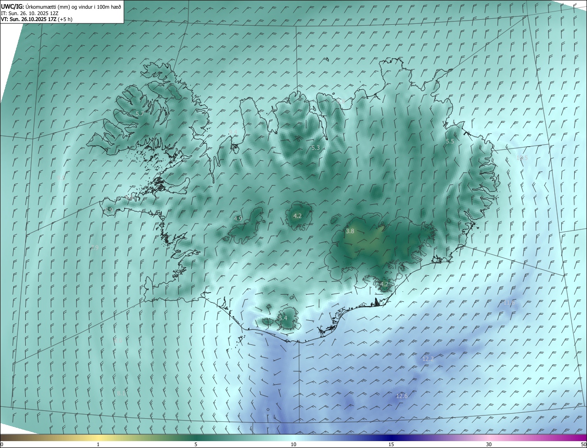
Task: Click the colour scale tick labelled 5
Action: click(x=196, y=445)
